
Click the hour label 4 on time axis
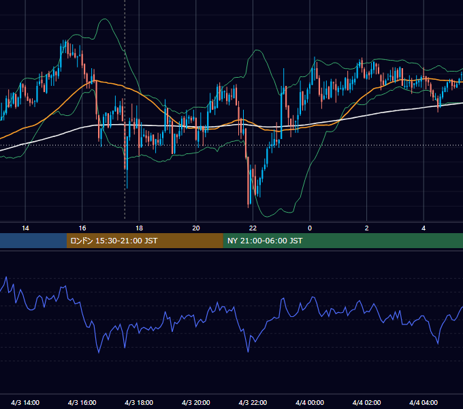pos(424,228)
